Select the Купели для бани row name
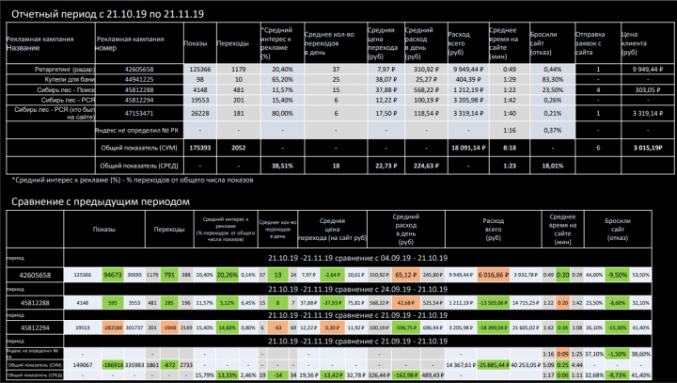Image resolution: width=677 pixels, height=383 pixels. [51, 80]
